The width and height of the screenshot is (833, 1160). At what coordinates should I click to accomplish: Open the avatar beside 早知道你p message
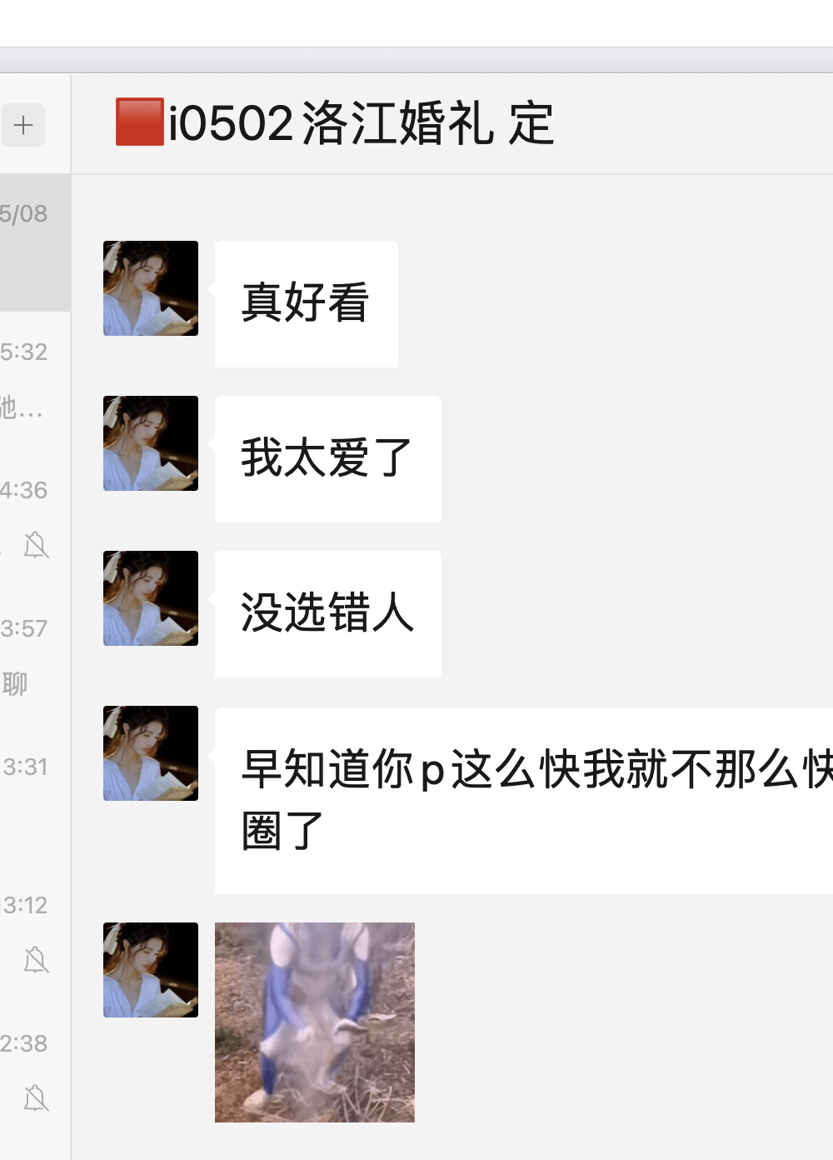[x=151, y=753]
